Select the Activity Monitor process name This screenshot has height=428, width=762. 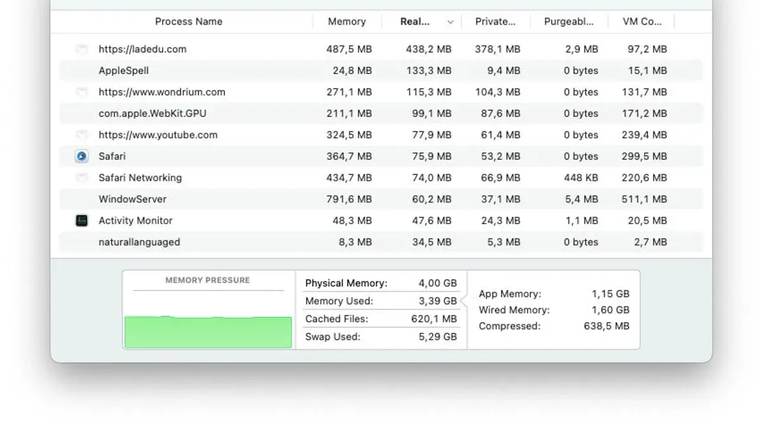pos(135,221)
